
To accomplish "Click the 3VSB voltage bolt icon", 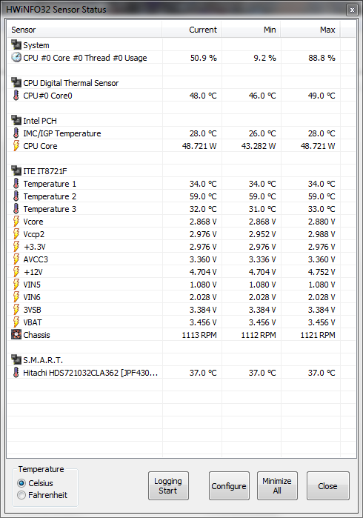I will 16,309.
